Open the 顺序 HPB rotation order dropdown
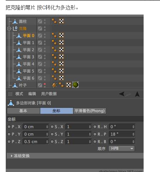The image size is (160, 172). coord(122,149)
